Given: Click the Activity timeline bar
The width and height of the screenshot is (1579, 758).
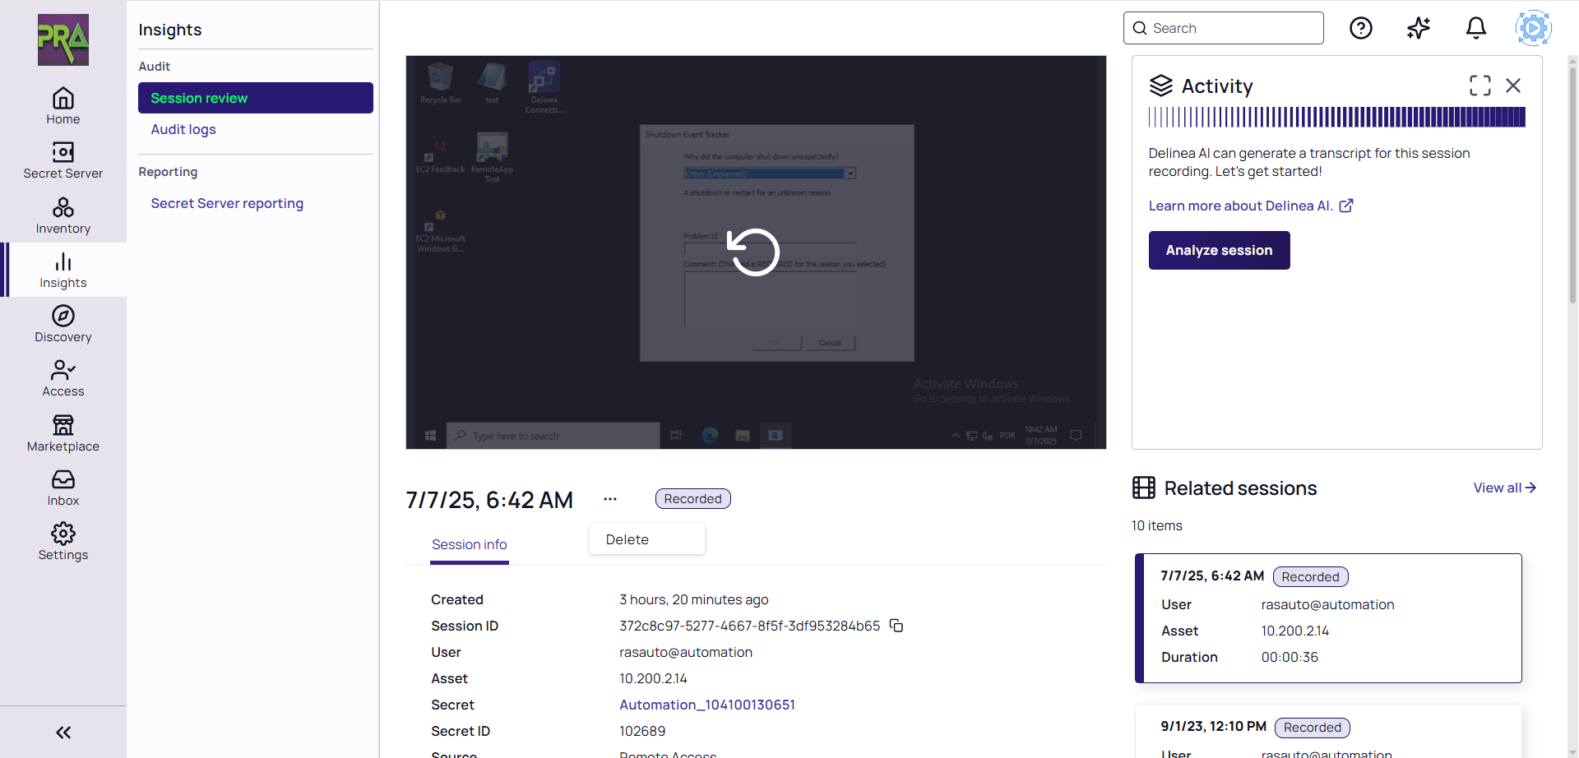Looking at the screenshot, I should pyautogui.click(x=1336, y=118).
